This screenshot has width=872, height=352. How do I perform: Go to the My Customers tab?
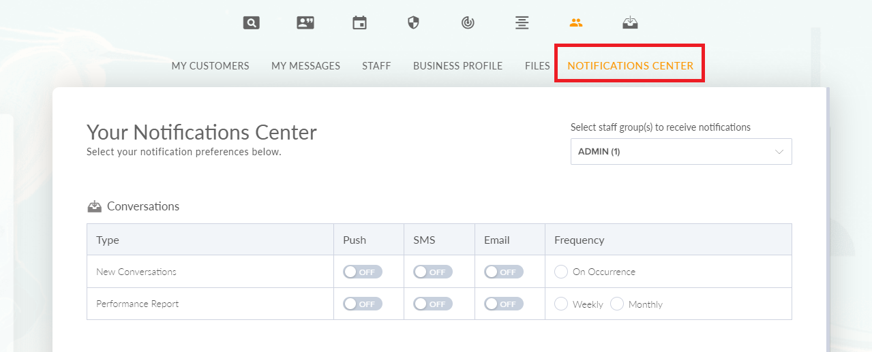pyautogui.click(x=211, y=66)
